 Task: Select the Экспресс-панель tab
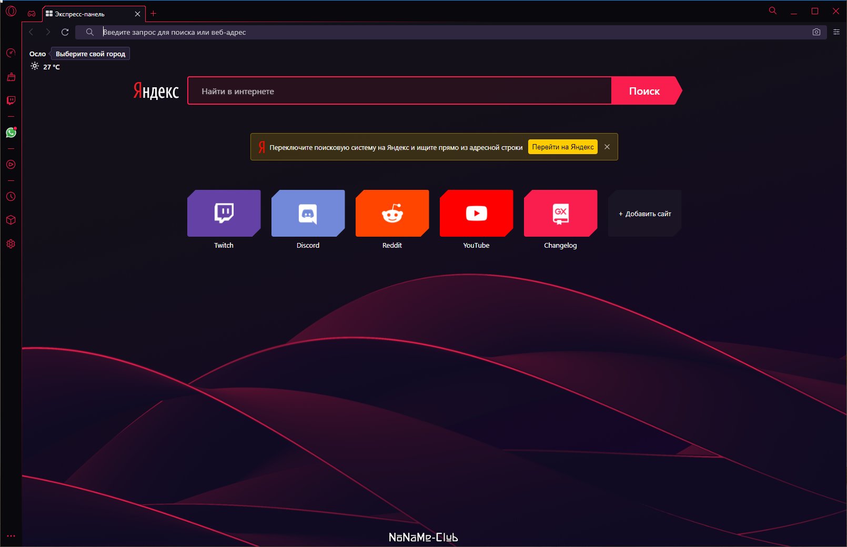point(94,14)
